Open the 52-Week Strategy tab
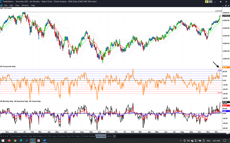The image size is (230, 143). tap(88, 136)
